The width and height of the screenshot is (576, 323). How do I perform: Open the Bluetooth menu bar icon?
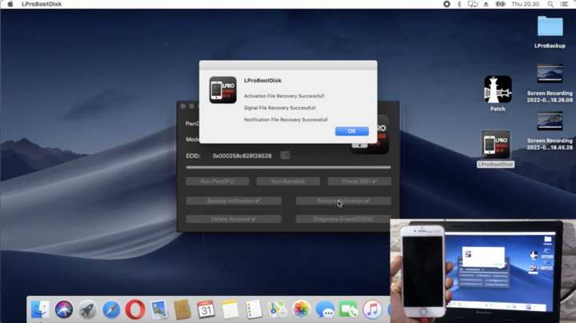(459, 4)
